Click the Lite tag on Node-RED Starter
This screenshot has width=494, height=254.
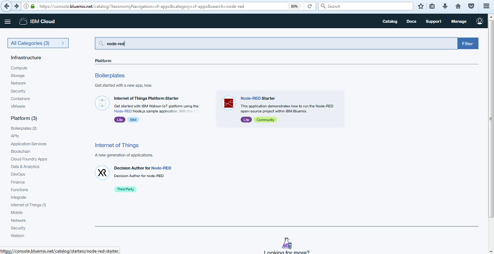tap(247, 120)
